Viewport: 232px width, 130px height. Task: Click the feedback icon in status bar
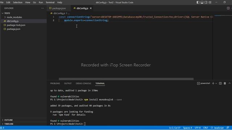pos(228,128)
